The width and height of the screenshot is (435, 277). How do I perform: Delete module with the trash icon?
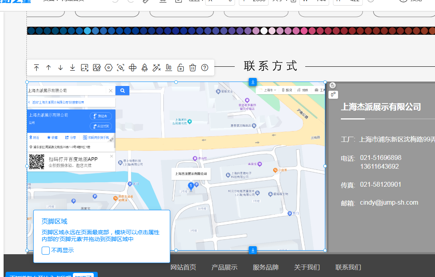[x=193, y=68]
